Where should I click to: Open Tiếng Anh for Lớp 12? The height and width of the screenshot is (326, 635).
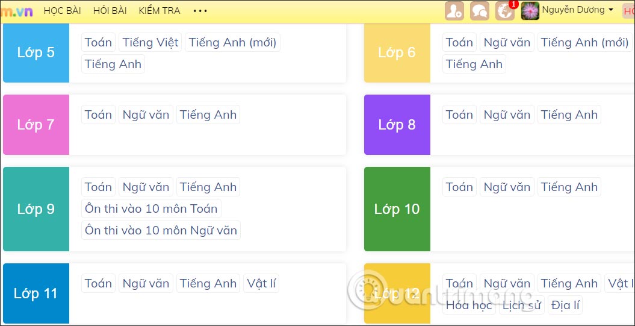(569, 283)
